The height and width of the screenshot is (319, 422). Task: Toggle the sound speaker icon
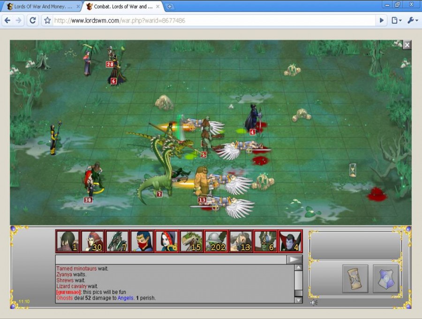coord(313,302)
